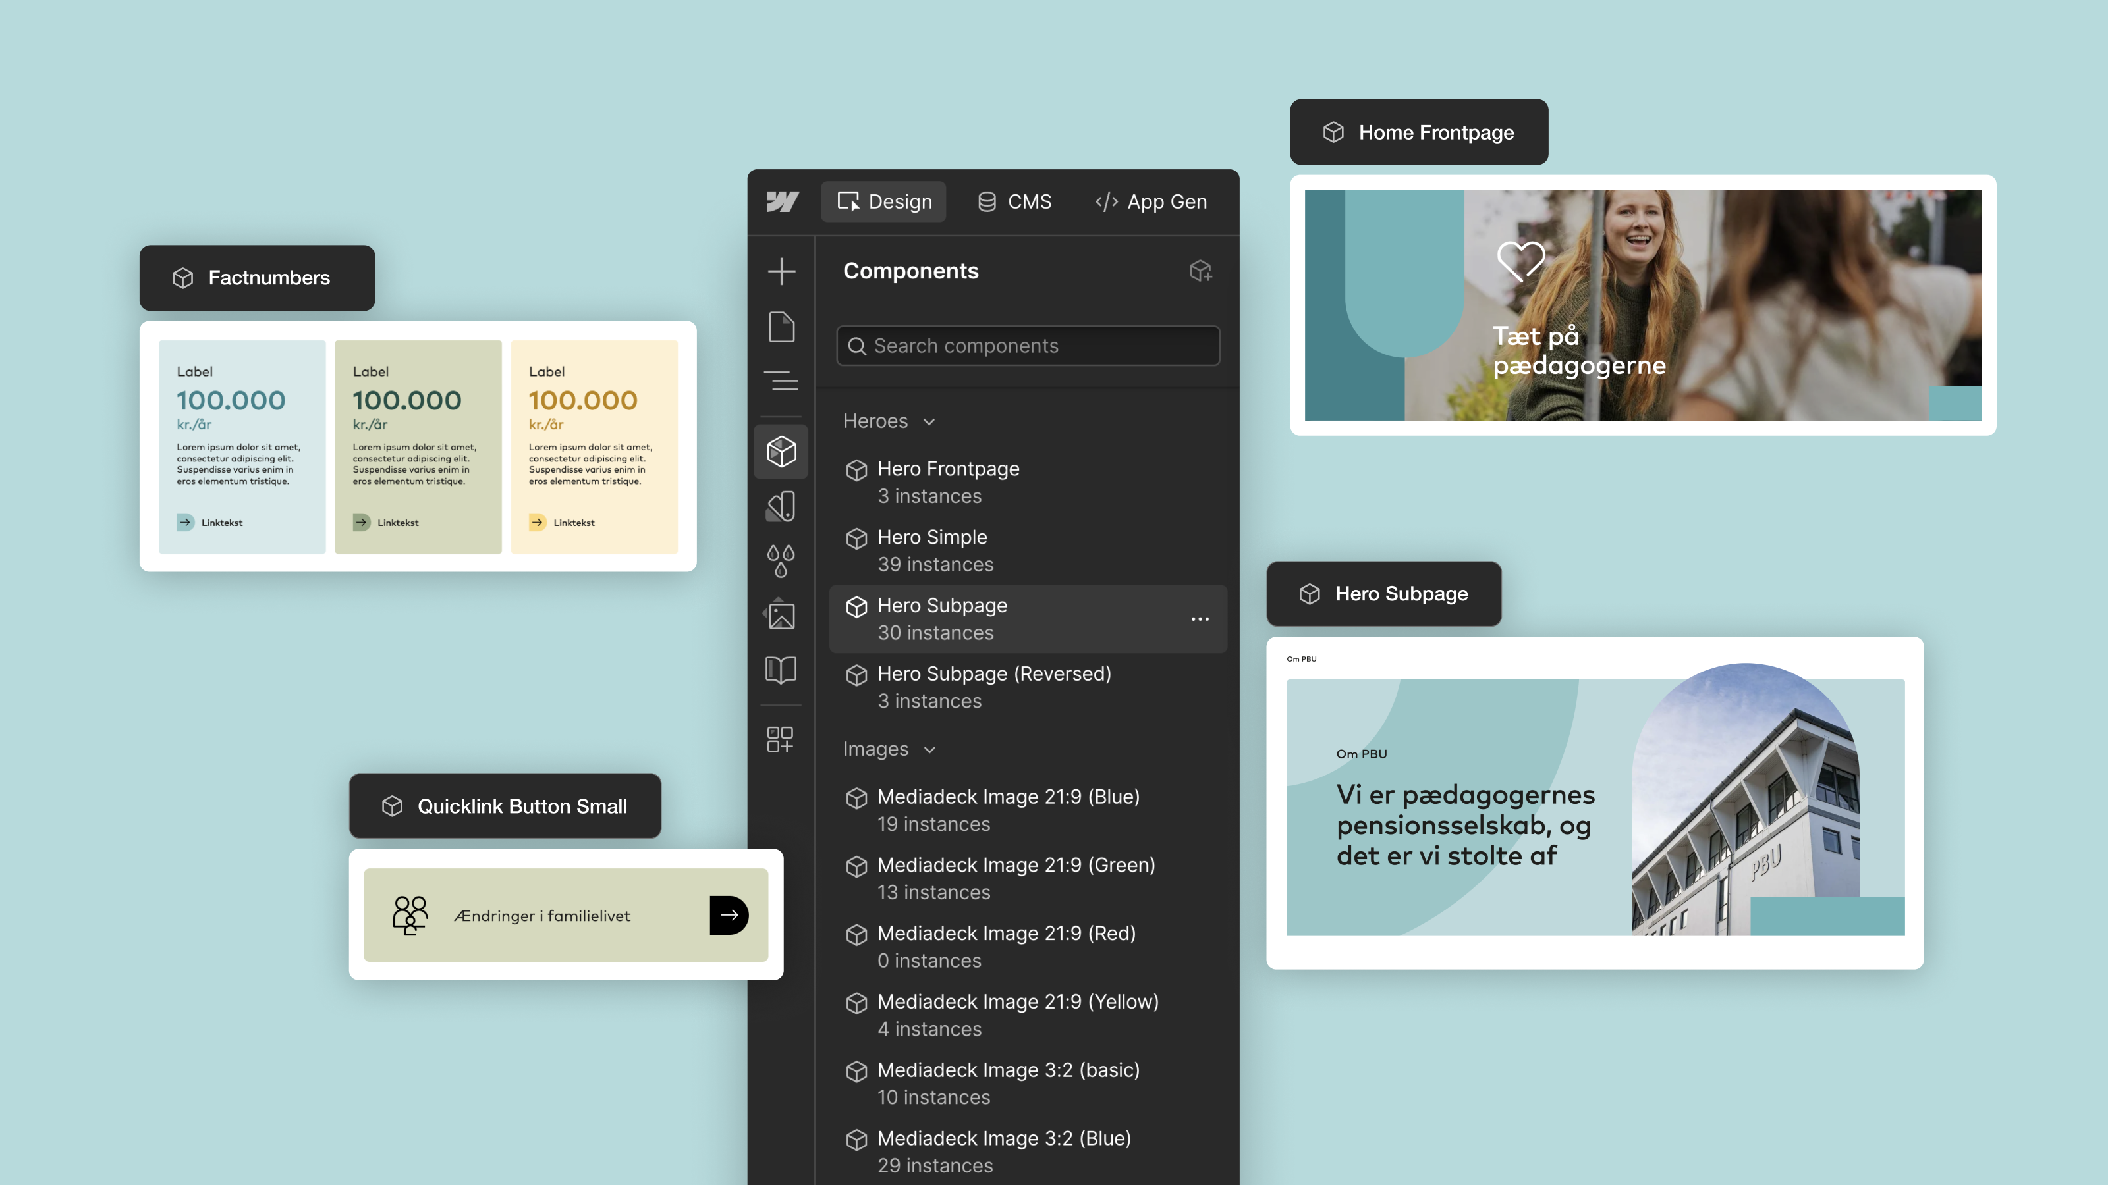Image resolution: width=2108 pixels, height=1185 pixels.
Task: Collapse the Images group chevron
Action: 929,750
